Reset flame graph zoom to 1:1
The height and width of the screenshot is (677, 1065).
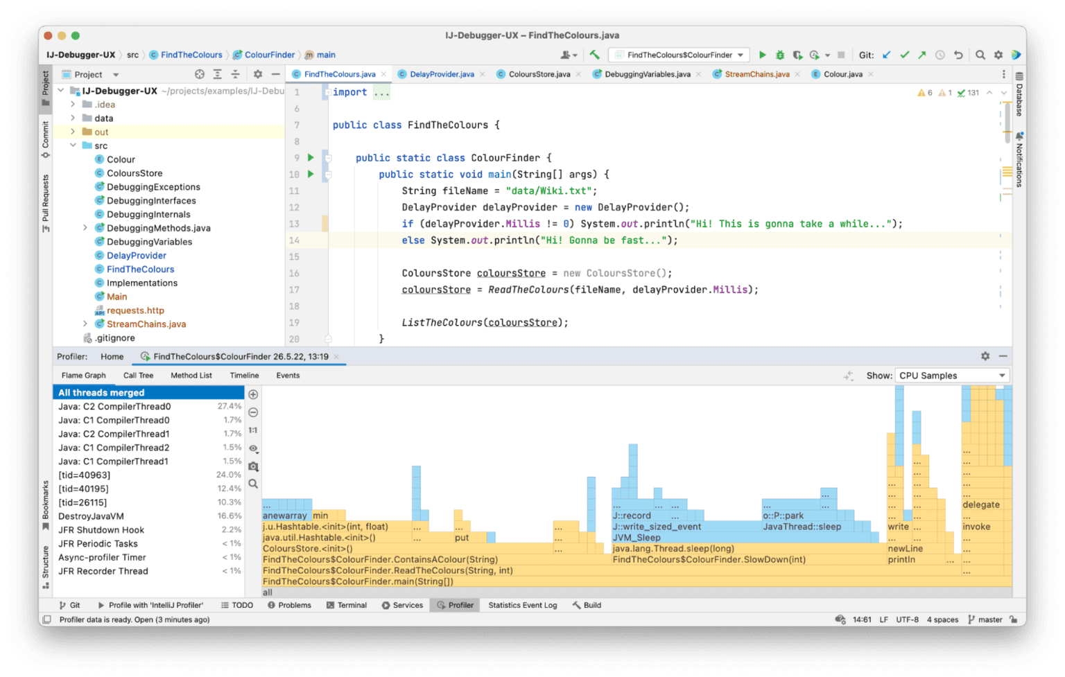(253, 430)
